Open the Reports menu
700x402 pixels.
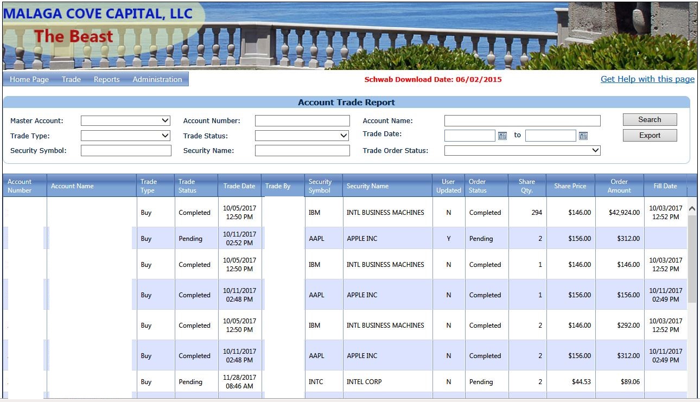(x=106, y=79)
